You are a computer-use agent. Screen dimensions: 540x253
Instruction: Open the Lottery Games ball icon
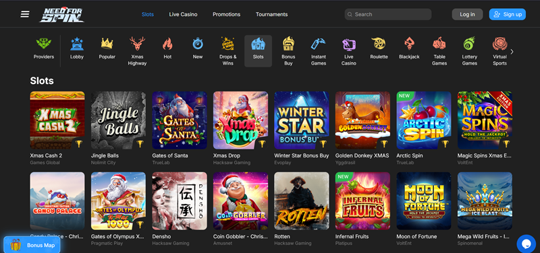click(x=469, y=44)
